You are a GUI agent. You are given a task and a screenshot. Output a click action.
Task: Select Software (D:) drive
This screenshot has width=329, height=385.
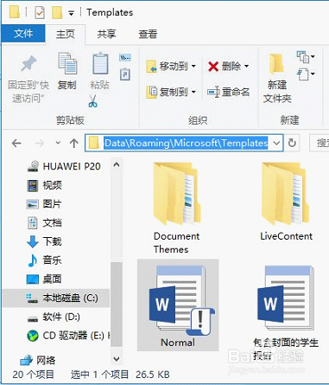point(54,317)
